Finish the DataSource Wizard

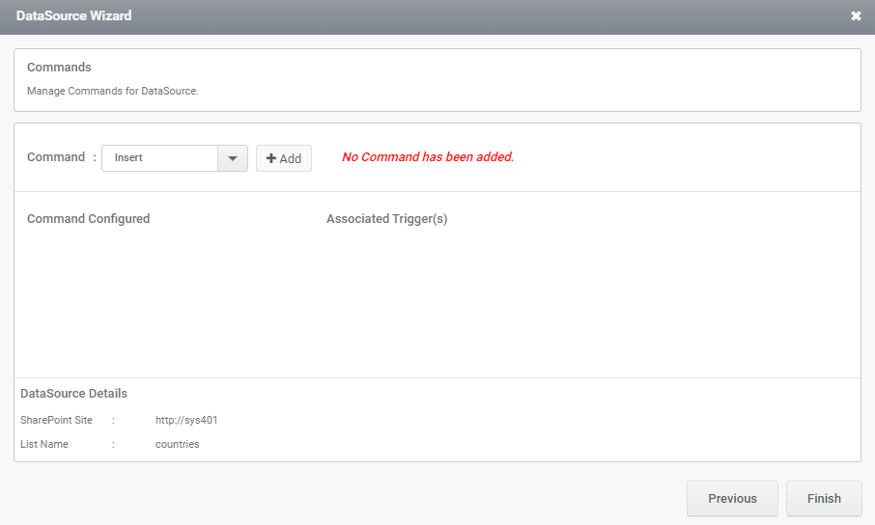coord(824,498)
